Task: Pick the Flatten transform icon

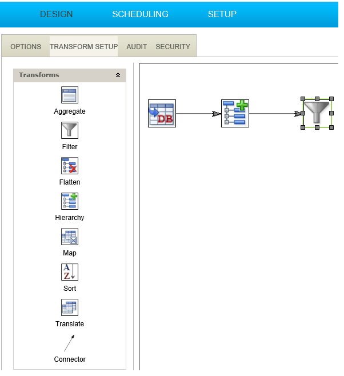Action: pyautogui.click(x=70, y=166)
